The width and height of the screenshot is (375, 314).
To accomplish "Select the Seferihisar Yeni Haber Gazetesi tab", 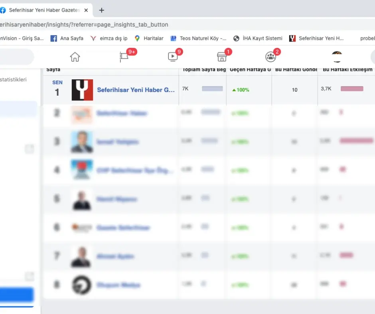I will (x=46, y=10).
